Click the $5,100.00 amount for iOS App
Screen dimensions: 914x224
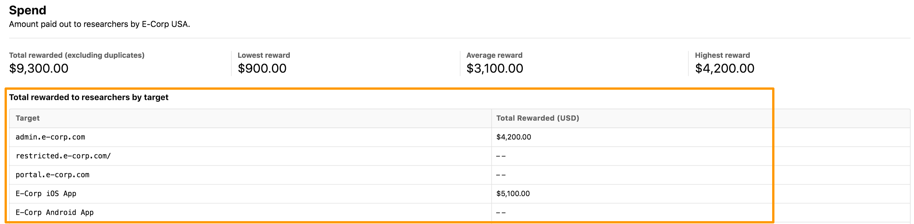click(x=513, y=193)
